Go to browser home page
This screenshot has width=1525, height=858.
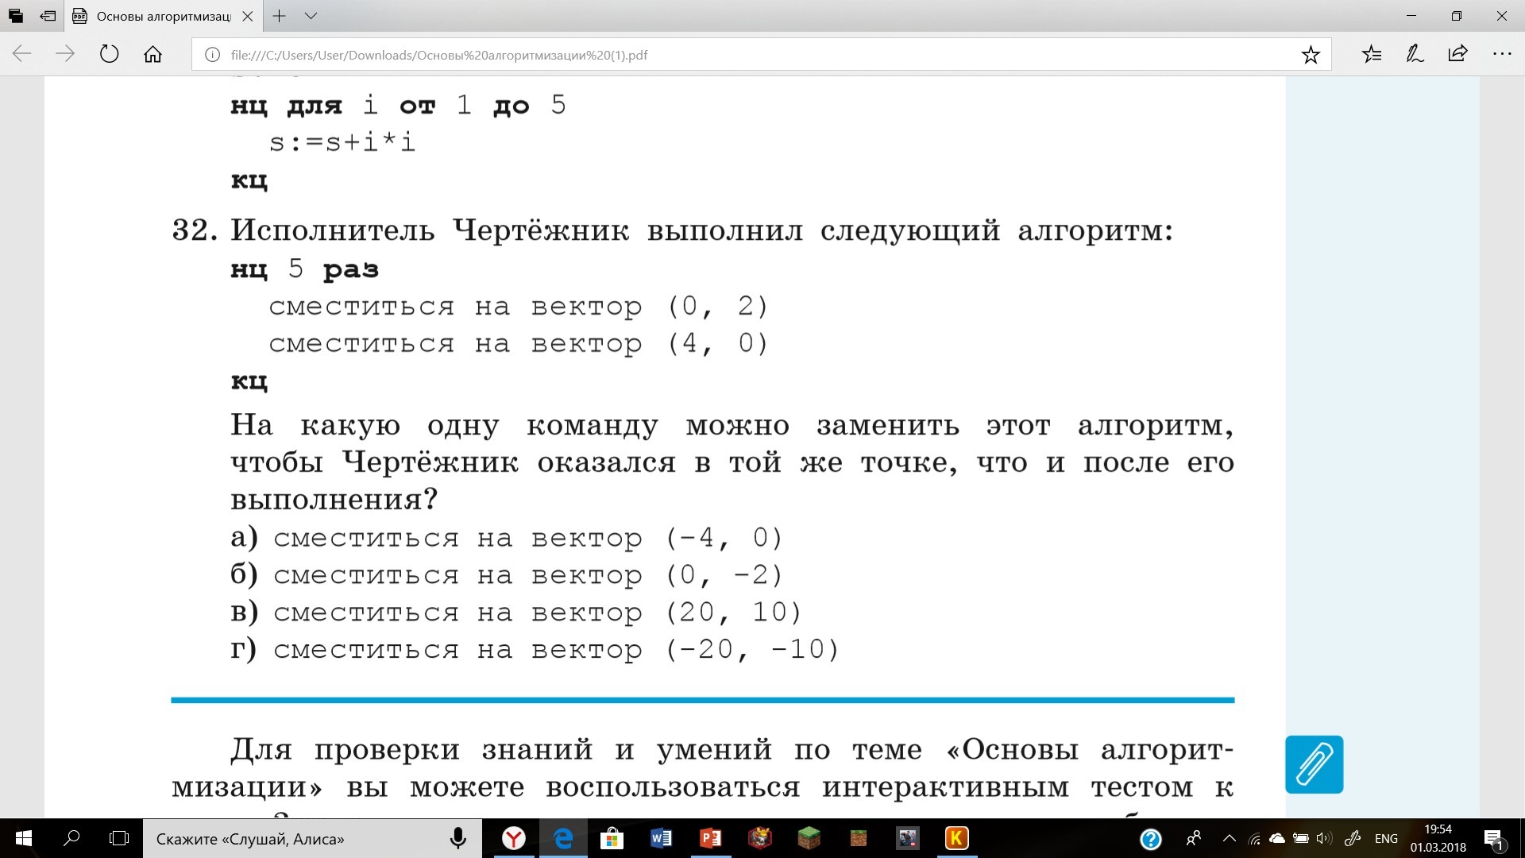152,55
